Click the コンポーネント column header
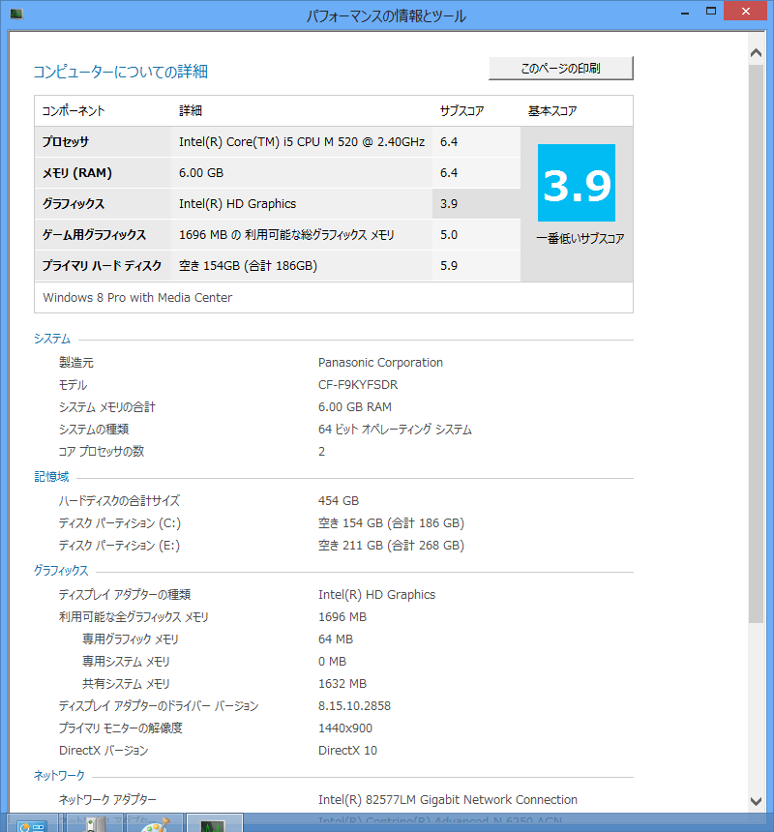The width and height of the screenshot is (774, 832). pyautogui.click(x=74, y=111)
